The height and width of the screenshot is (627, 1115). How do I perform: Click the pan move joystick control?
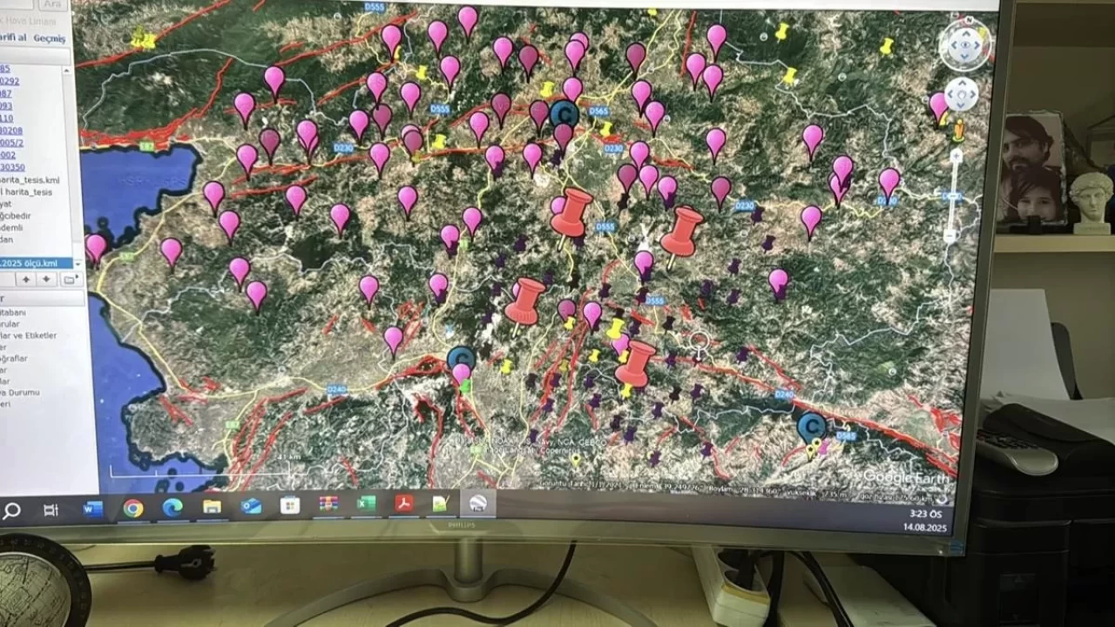961,95
